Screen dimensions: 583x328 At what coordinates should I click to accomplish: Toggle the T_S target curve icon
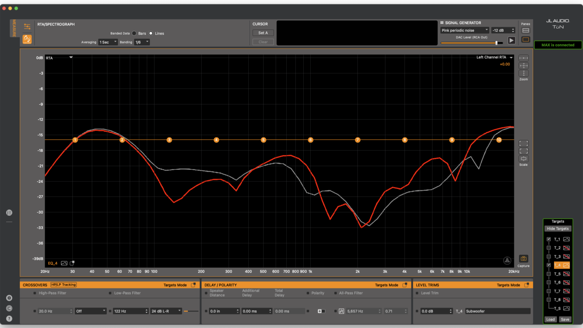pyautogui.click(x=566, y=309)
